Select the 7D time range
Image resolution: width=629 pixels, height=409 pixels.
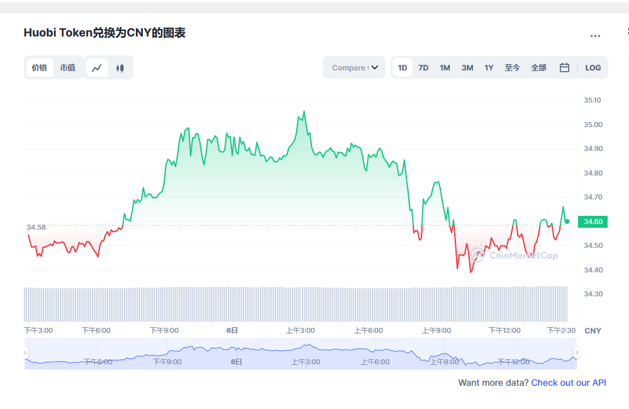coord(423,68)
